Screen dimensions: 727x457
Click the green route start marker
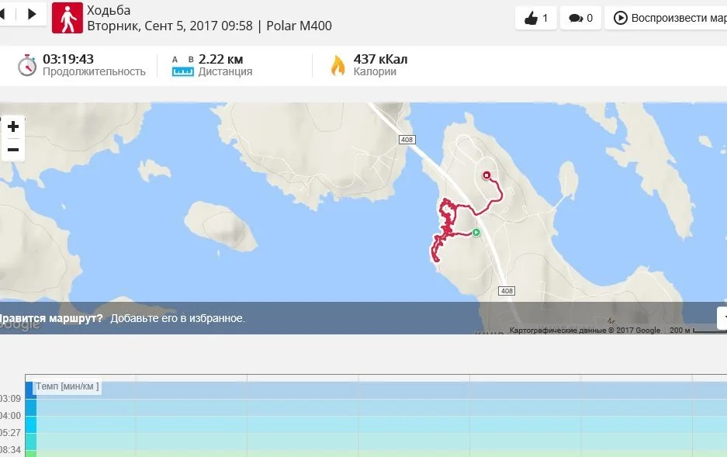[x=476, y=233]
